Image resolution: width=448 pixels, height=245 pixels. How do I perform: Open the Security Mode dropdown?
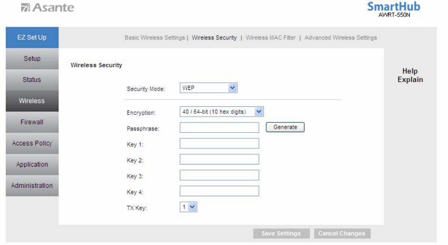[209, 88]
